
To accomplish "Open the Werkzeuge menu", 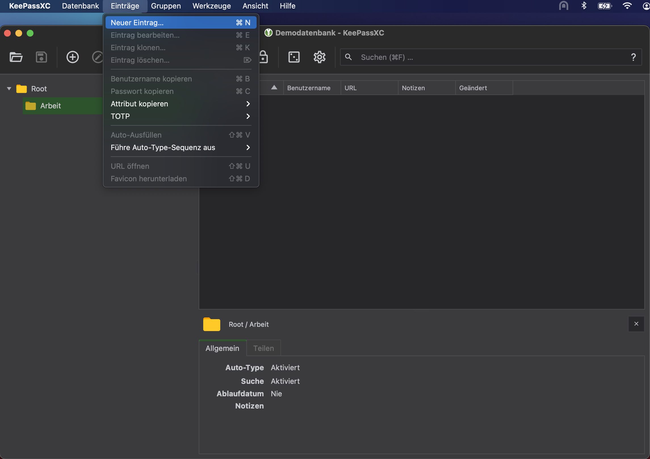I will click(211, 6).
